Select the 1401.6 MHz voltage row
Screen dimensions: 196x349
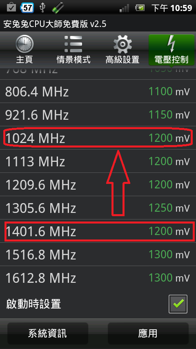tap(98, 231)
